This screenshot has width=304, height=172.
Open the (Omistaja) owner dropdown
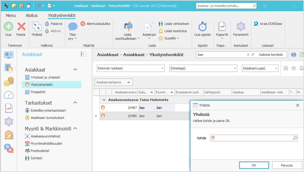[x=203, y=68]
